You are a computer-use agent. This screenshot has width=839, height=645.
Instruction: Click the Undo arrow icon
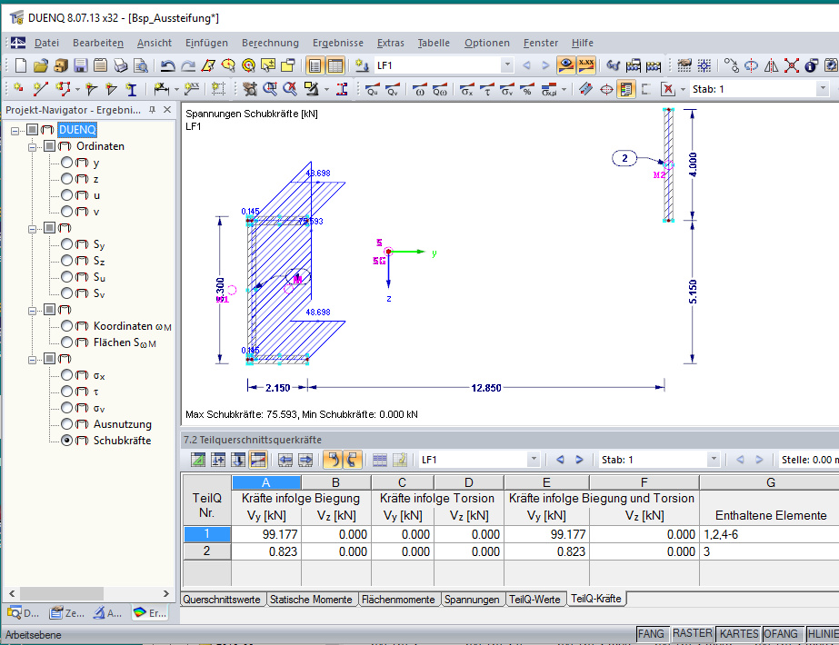tap(168, 65)
